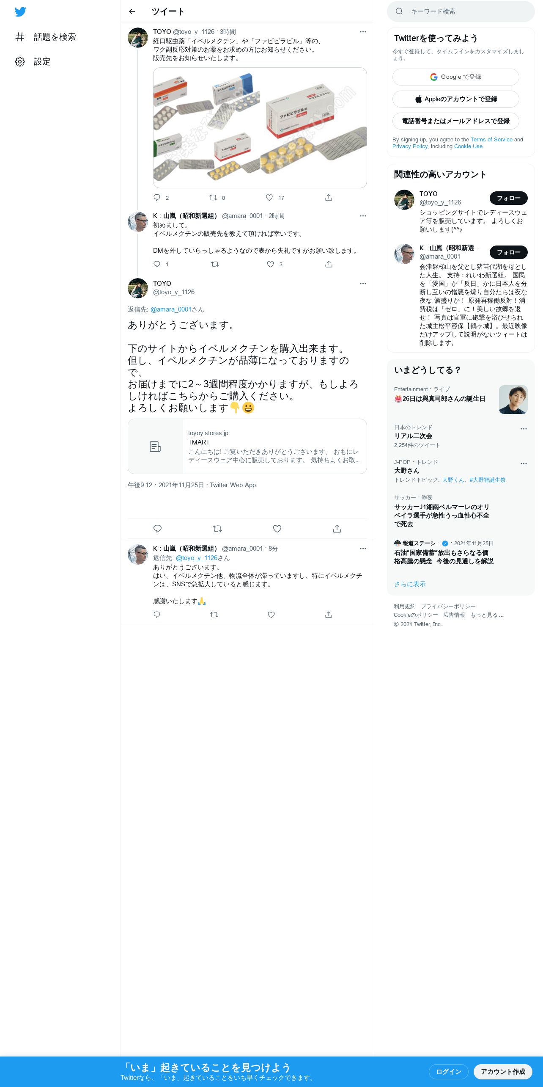This screenshot has height=1087, width=543.
Task: Retweet the first TOYO tweet with 8 retweets
Action: coord(213,198)
